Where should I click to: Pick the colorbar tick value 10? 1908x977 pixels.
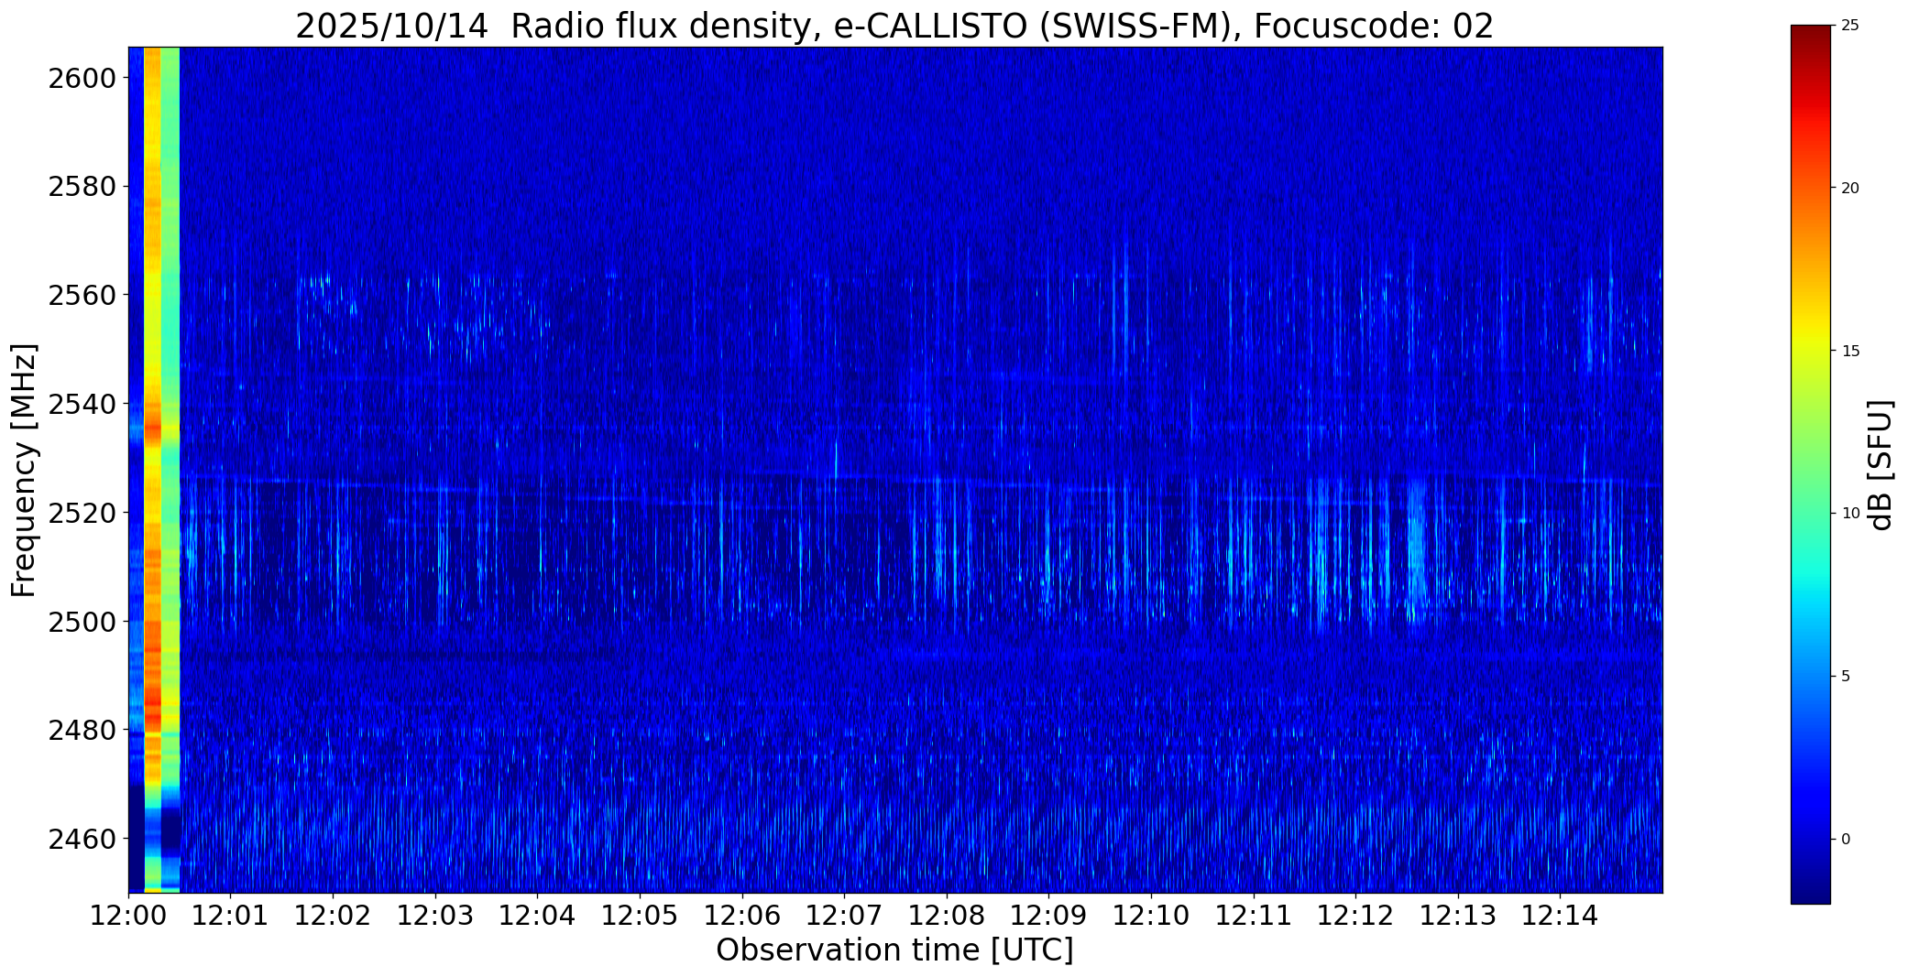point(1850,514)
